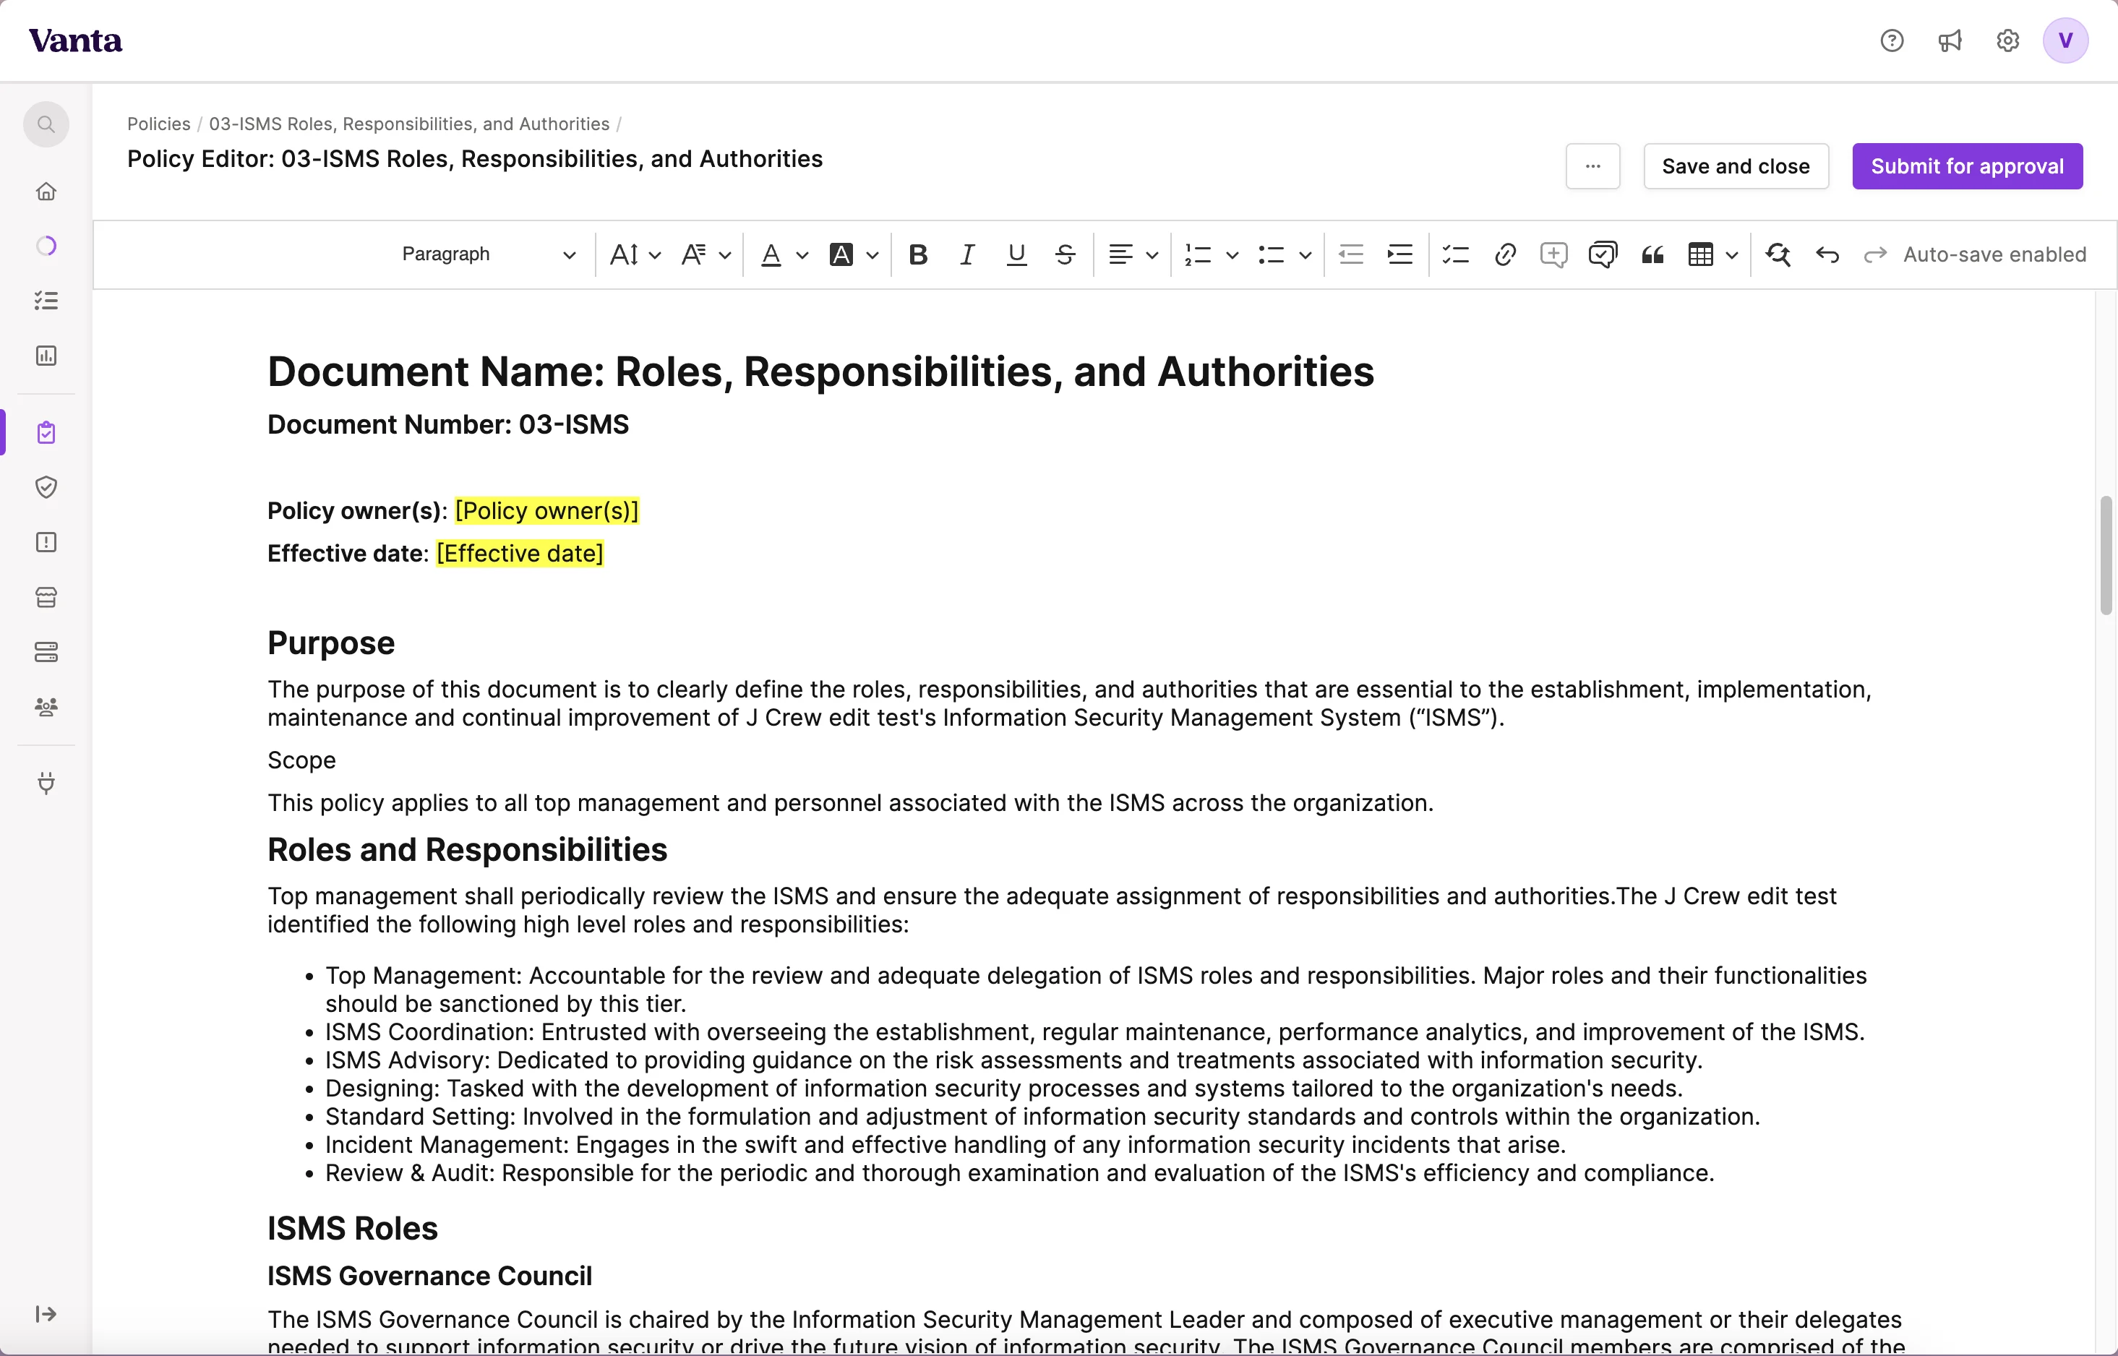
Task: Click the ISMS Roles heading
Action: (x=352, y=1228)
